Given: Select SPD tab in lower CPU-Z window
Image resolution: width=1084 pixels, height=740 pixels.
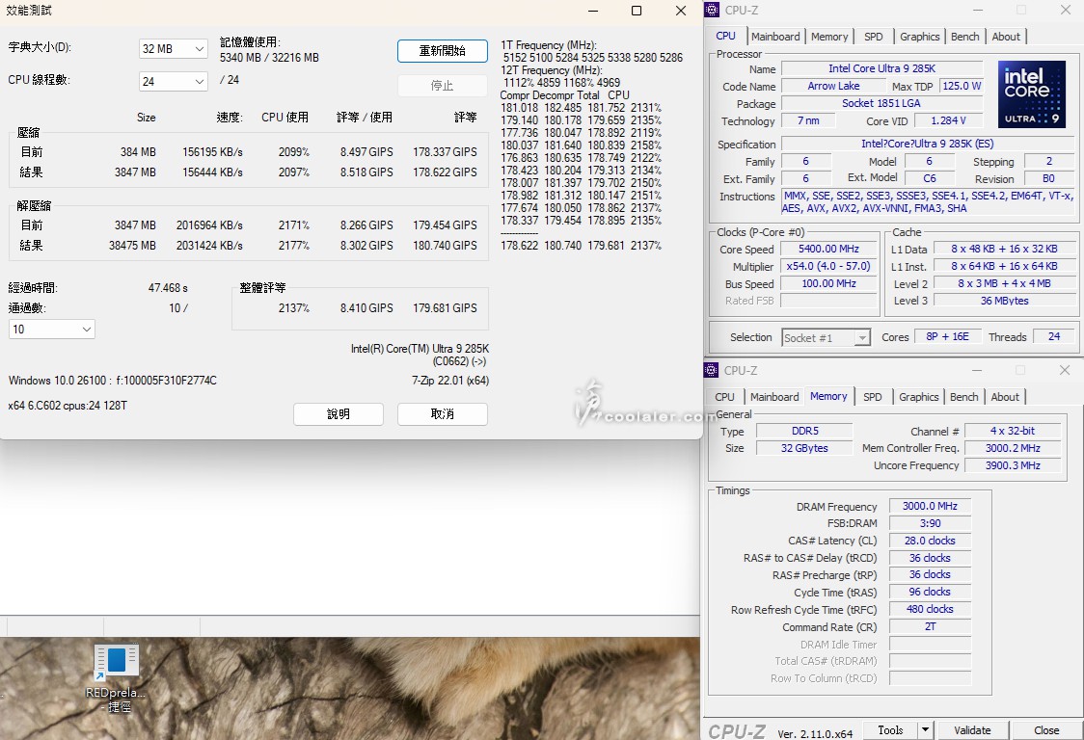Looking at the screenshot, I should tap(873, 397).
